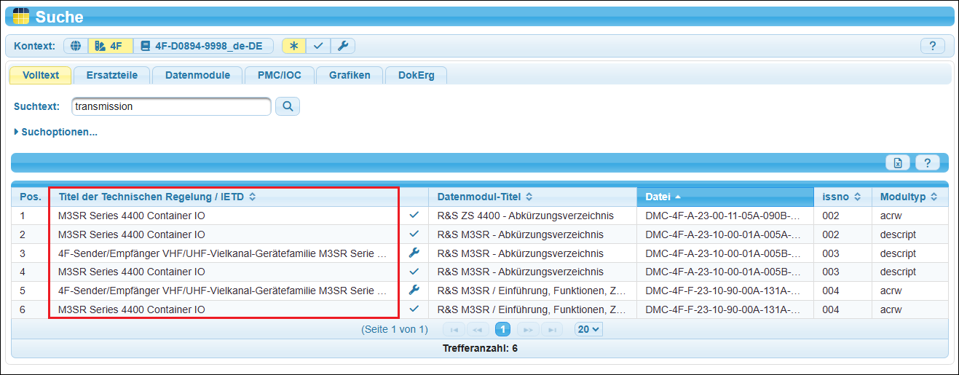Toggle the checkmark filter icon
Screen dimensions: 959x375
pyautogui.click(x=318, y=46)
